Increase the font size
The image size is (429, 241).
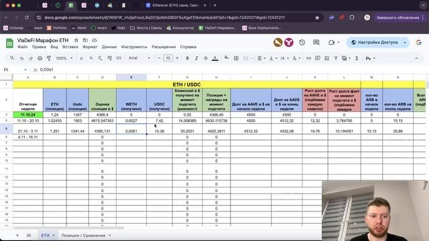click(x=177, y=58)
